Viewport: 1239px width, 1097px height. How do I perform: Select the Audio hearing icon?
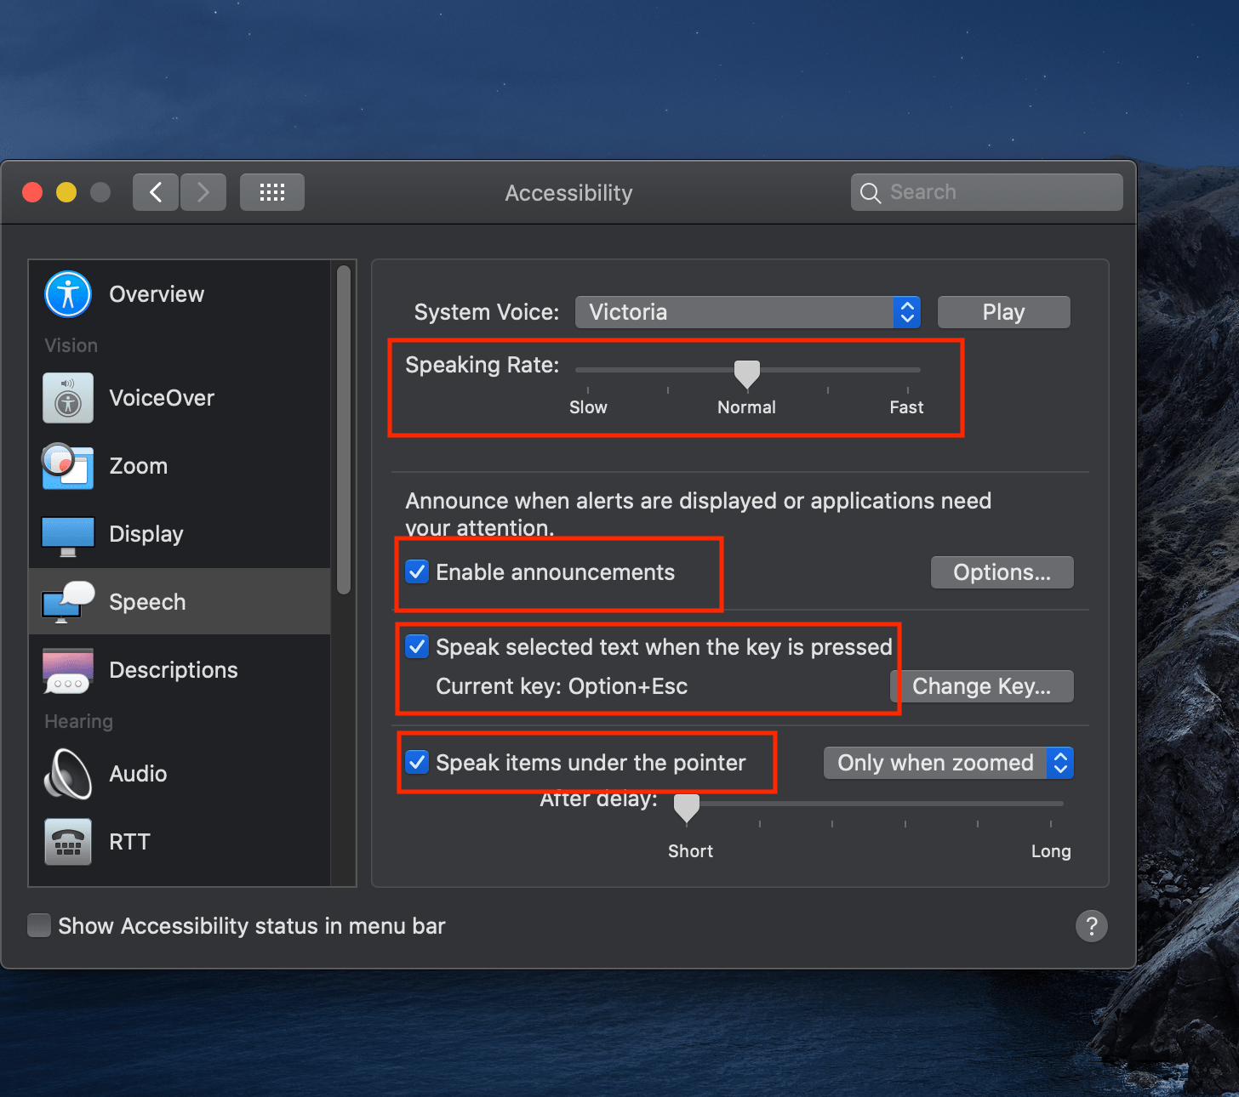click(x=67, y=774)
